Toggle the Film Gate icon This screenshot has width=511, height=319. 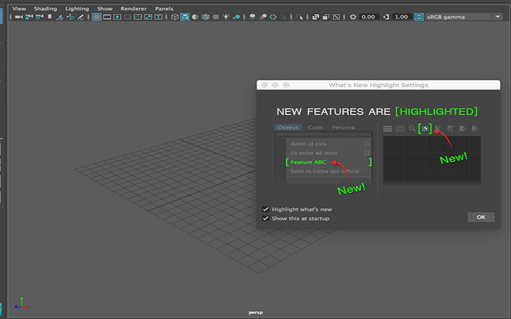pos(107,17)
